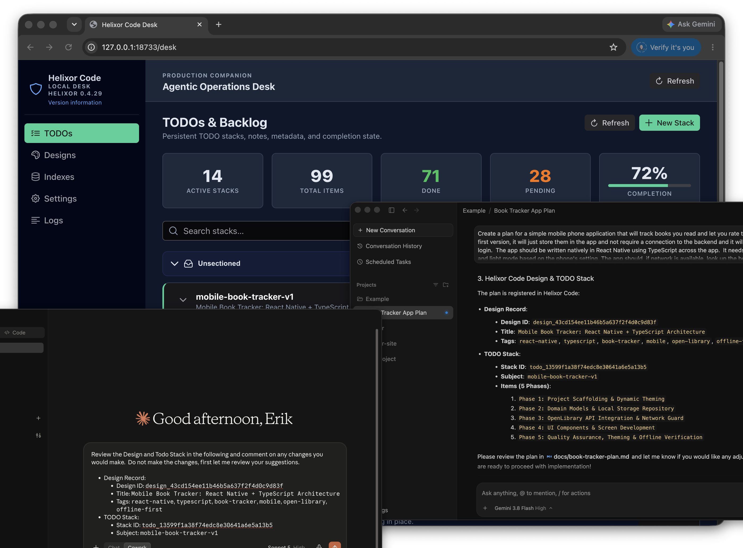Click the Code item in front window sidebar
The width and height of the screenshot is (743, 548).
click(22, 332)
